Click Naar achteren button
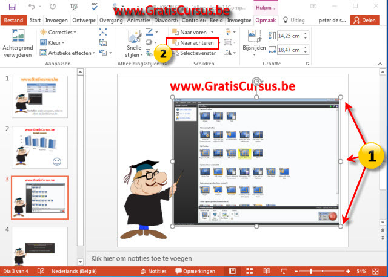The width and height of the screenshot is (388, 277). [x=193, y=43]
